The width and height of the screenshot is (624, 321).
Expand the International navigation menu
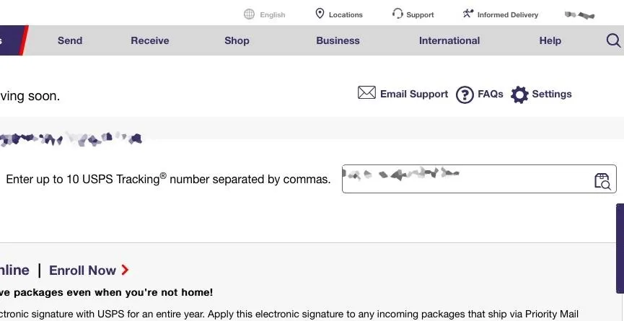pos(449,40)
